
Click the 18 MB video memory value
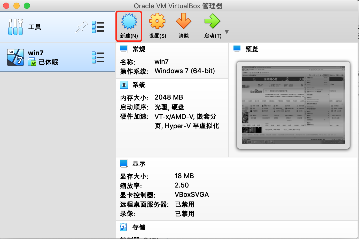point(184,176)
